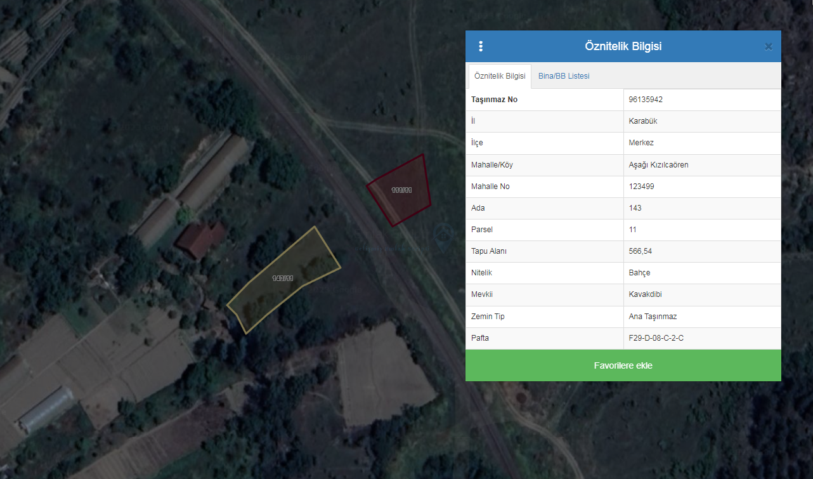
Task: Select the Öznitelik Bilgisi tab
Action: (x=500, y=76)
